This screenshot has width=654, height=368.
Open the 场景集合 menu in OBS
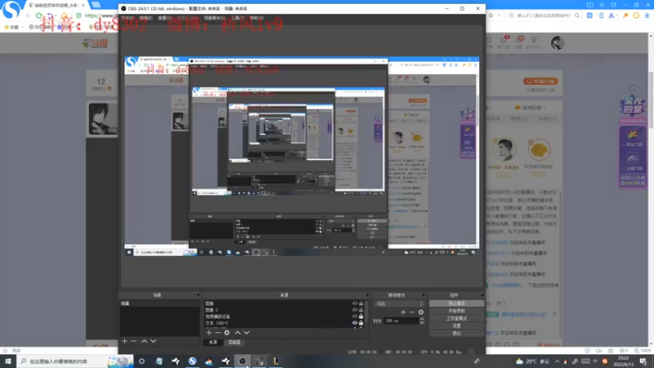coord(214,18)
